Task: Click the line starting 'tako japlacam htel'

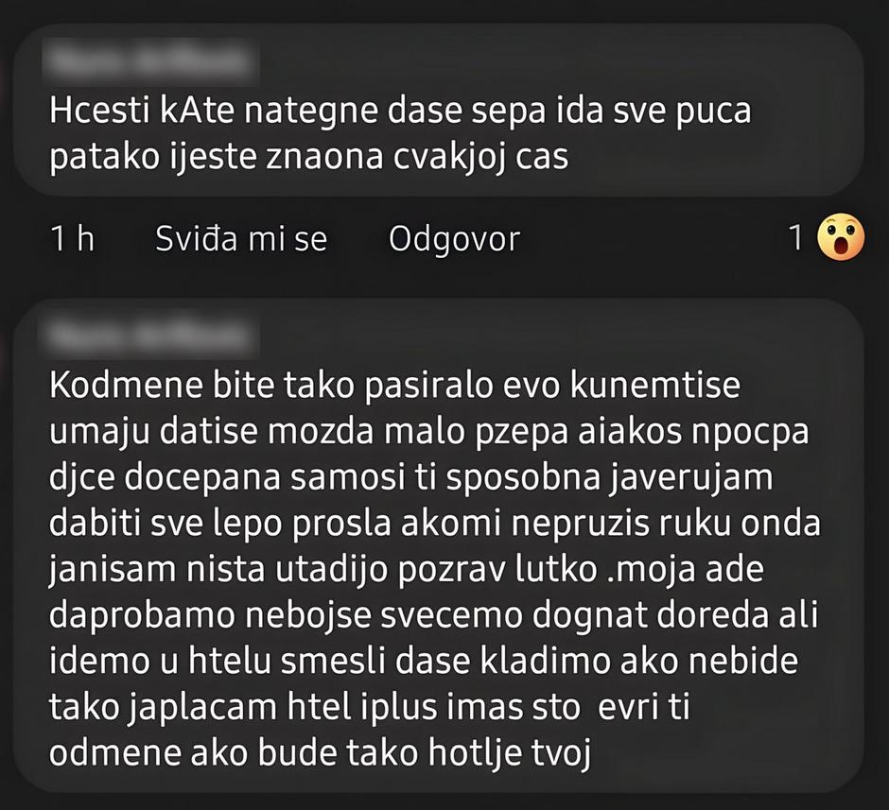Action: point(369,708)
